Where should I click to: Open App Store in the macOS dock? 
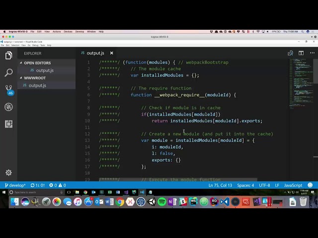tap(88, 202)
